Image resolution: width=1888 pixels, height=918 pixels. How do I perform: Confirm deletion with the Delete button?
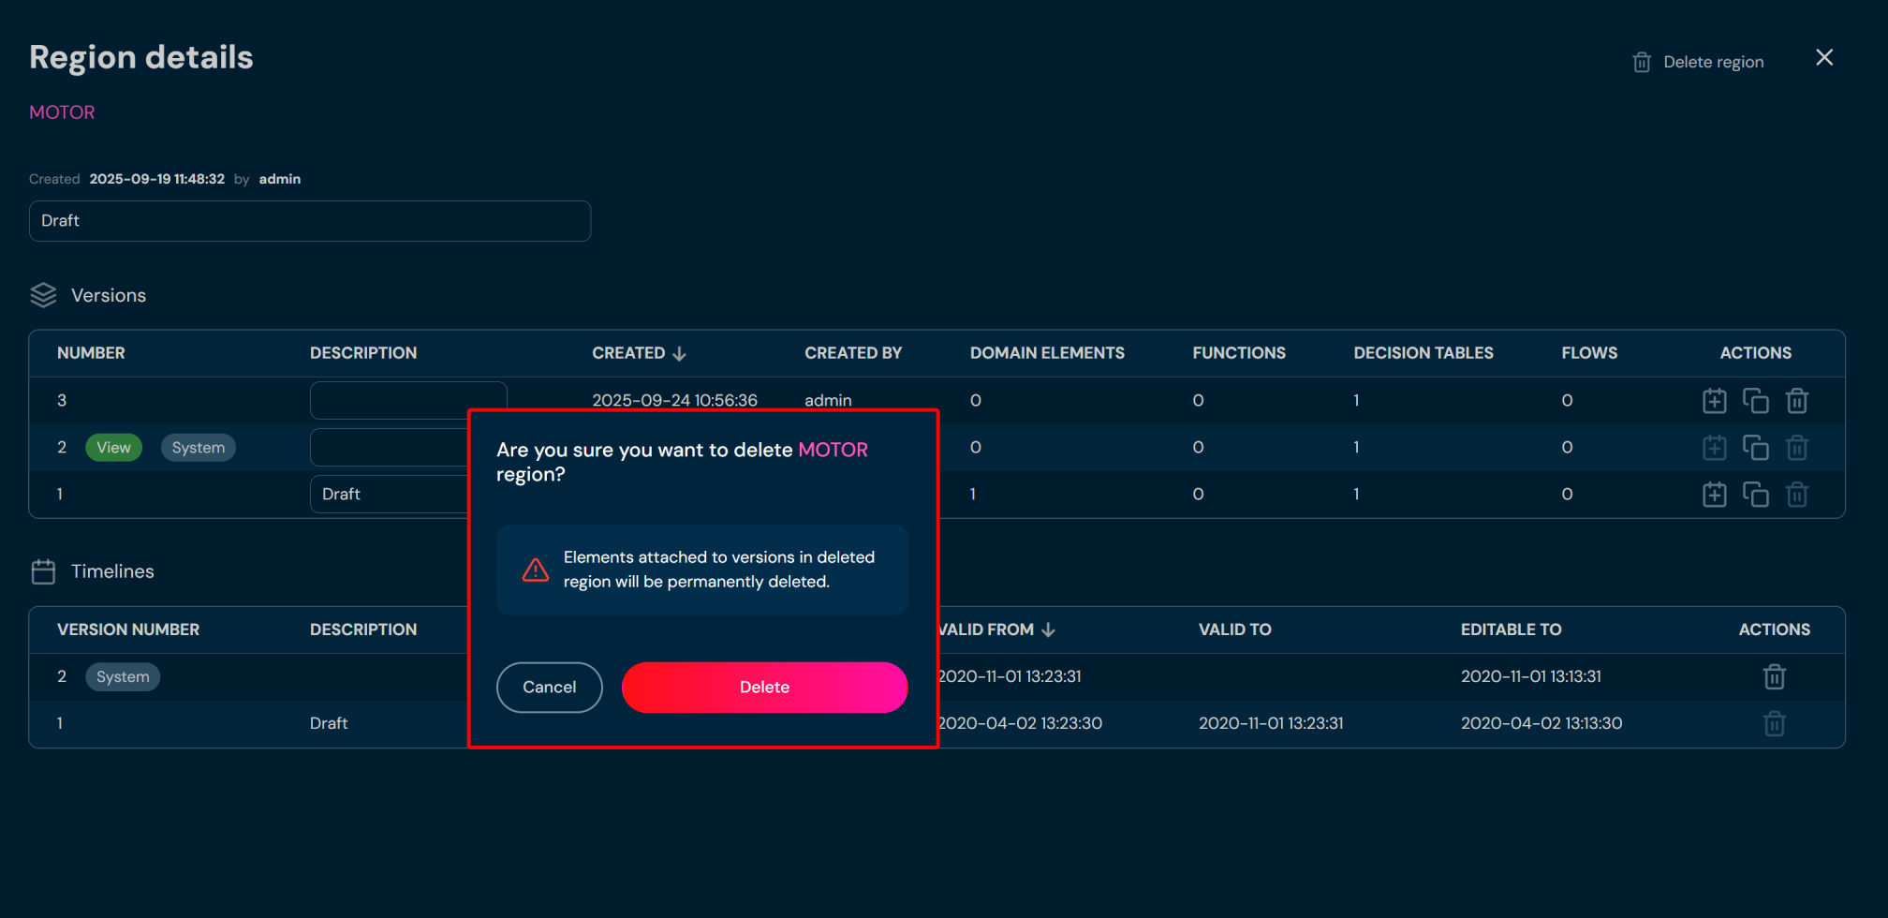(x=764, y=688)
